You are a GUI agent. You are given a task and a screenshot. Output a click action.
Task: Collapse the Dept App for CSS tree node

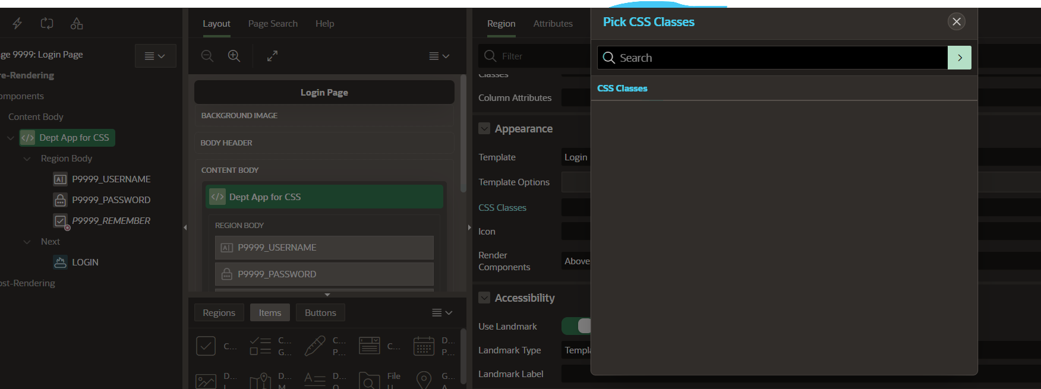11,138
